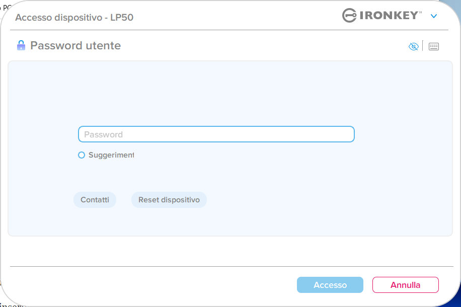Click the Accesso login button

click(x=330, y=285)
